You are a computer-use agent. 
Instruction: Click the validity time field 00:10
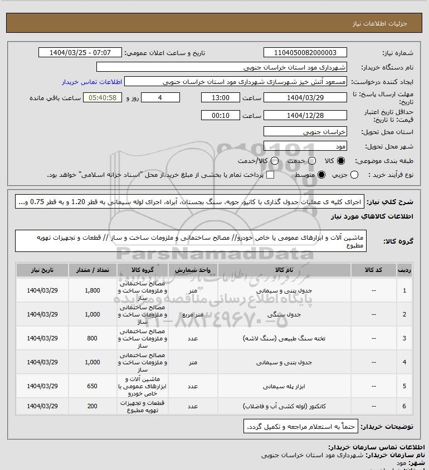pyautogui.click(x=221, y=115)
